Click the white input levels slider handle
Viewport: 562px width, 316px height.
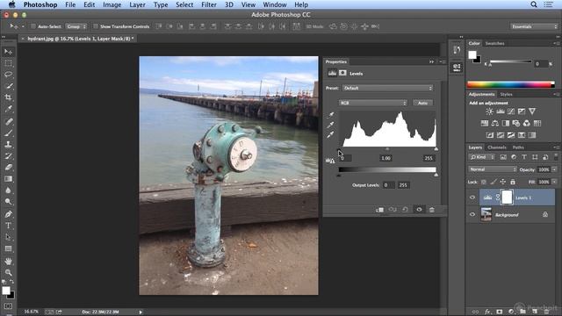436,149
